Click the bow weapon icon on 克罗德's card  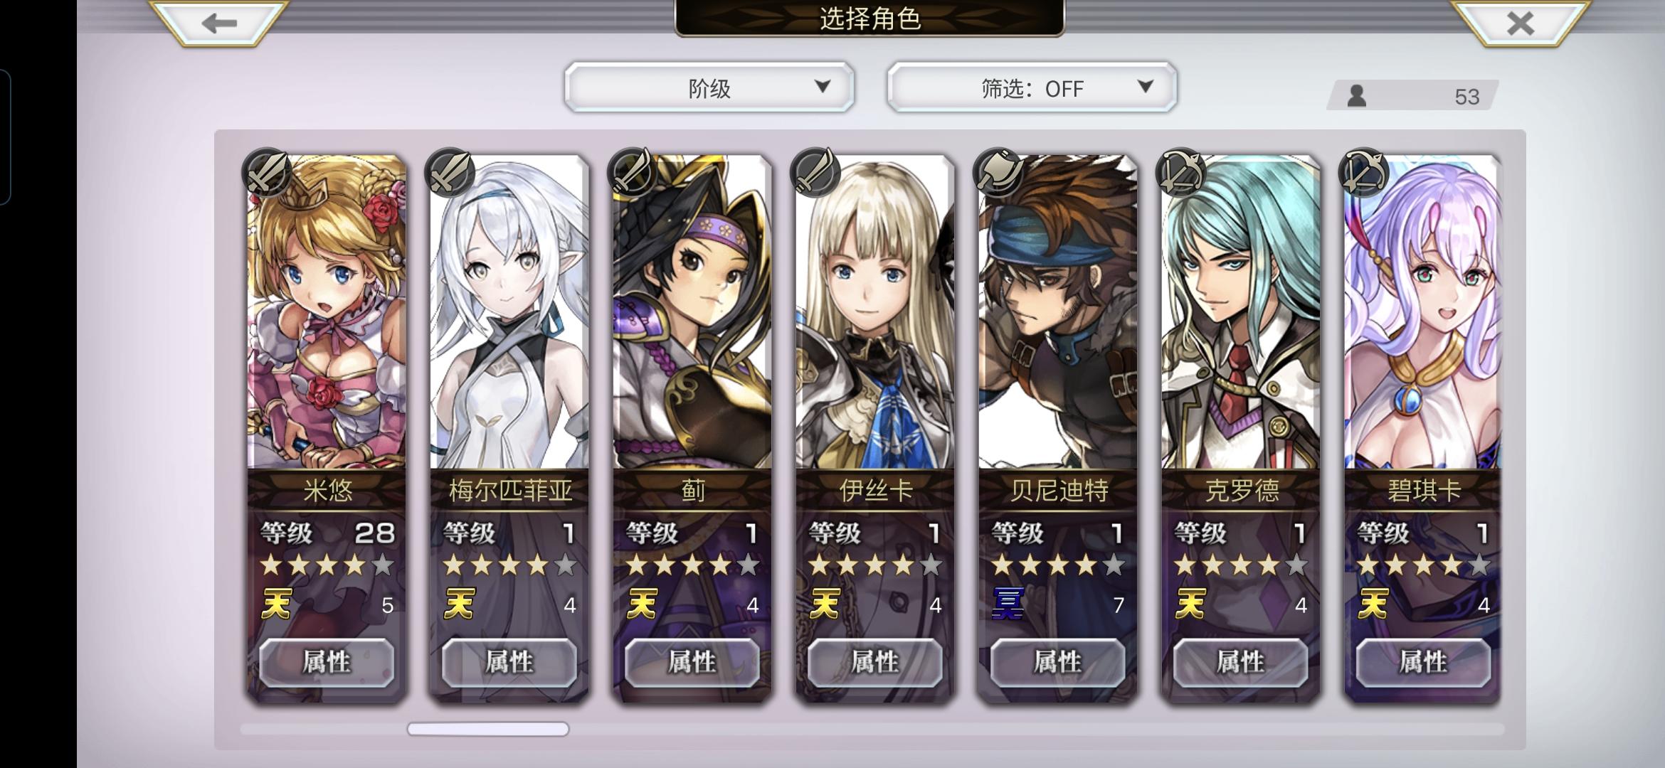coord(1181,173)
